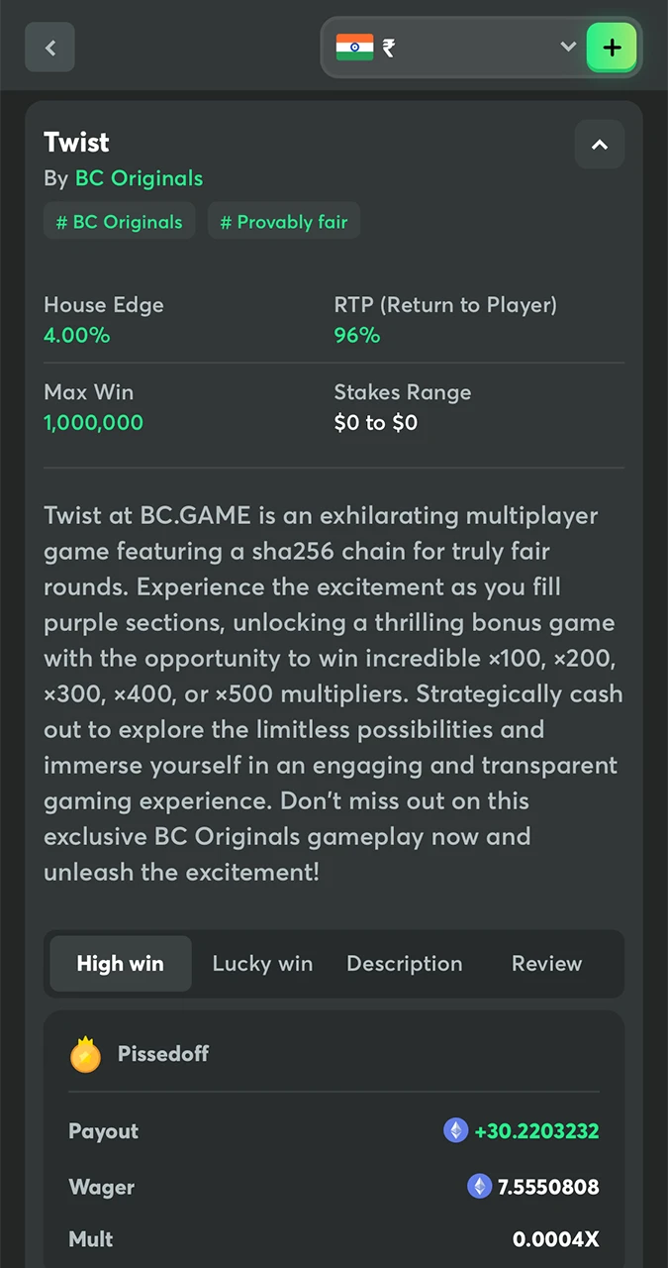Viewport: 668px width, 1268px height.
Task: Click the rupee ₹ symbol in the currency bar
Action: tap(387, 47)
